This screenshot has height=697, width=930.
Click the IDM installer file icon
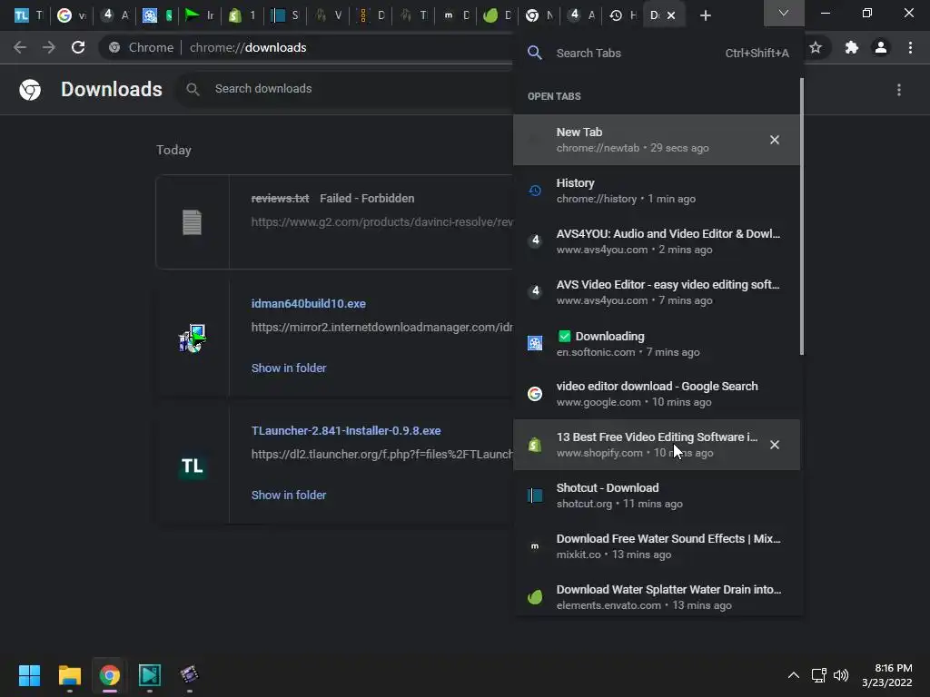pyautogui.click(x=193, y=339)
